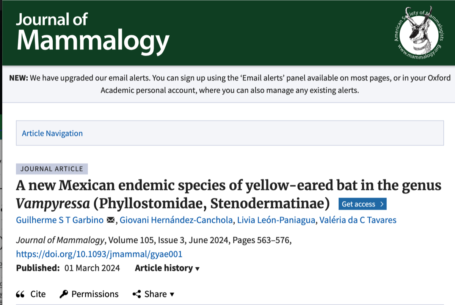Expand the Share dropdown menu
Image resolution: width=455 pixels, height=305 pixels.
(154, 294)
